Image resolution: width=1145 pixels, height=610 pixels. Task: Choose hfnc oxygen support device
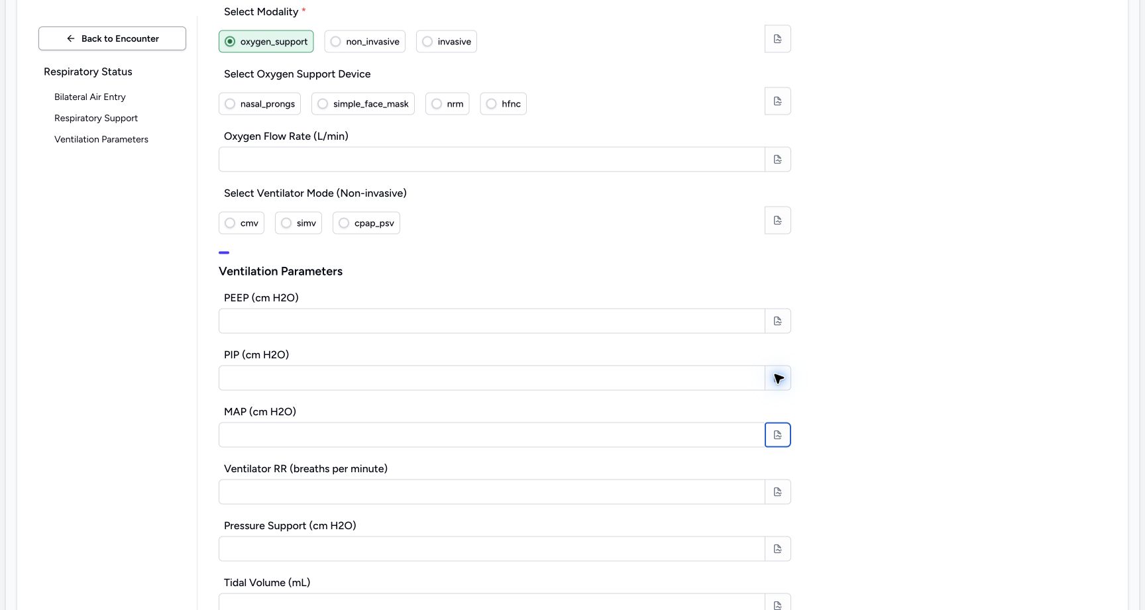pyautogui.click(x=504, y=104)
